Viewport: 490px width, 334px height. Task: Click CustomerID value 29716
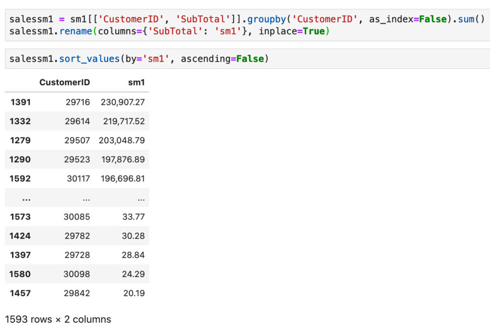click(x=78, y=102)
